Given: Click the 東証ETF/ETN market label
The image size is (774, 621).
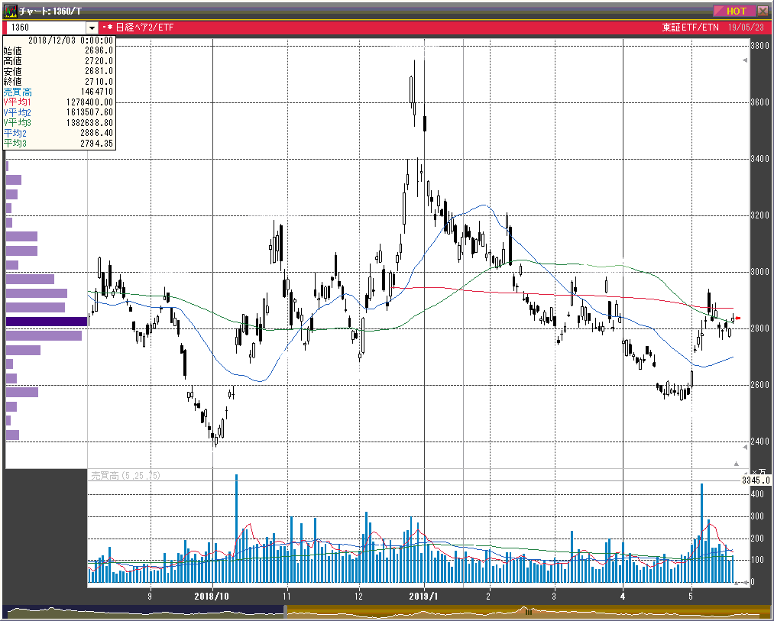Looking at the screenshot, I should (690, 27).
